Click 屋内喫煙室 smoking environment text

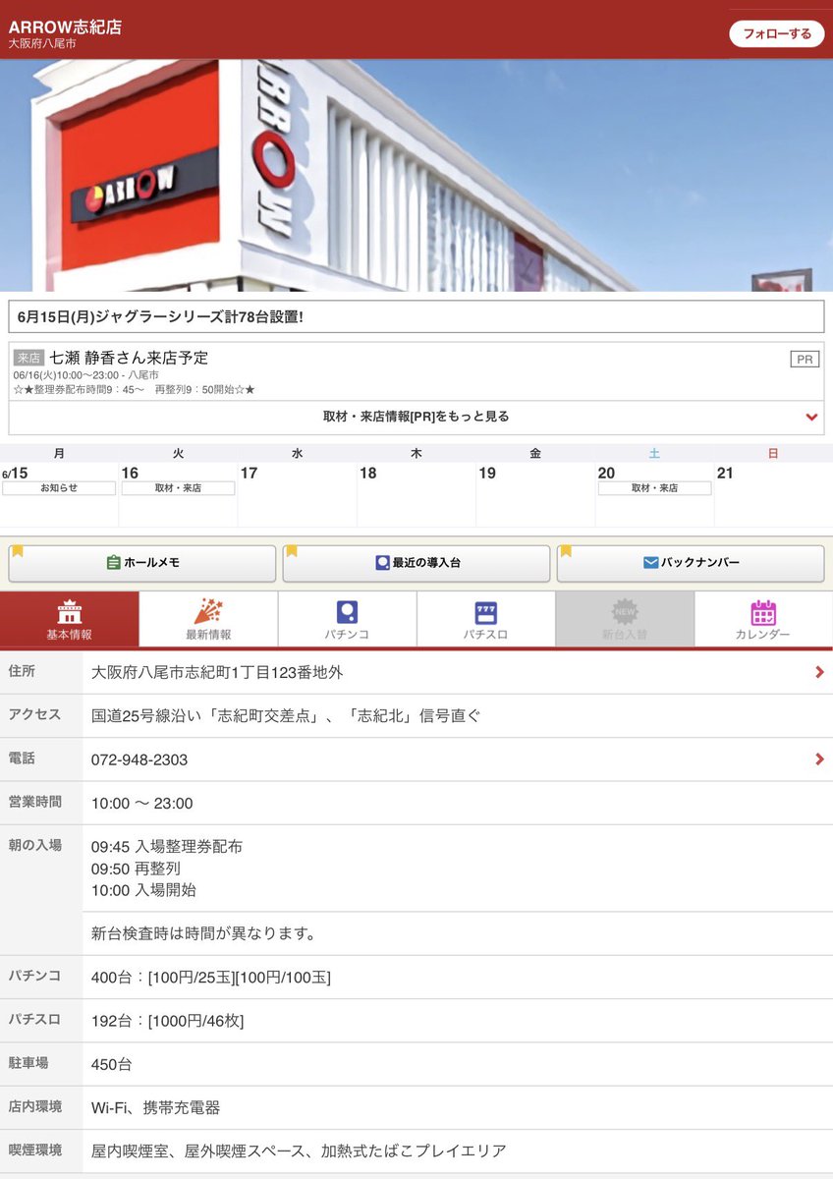pyautogui.click(x=300, y=1151)
